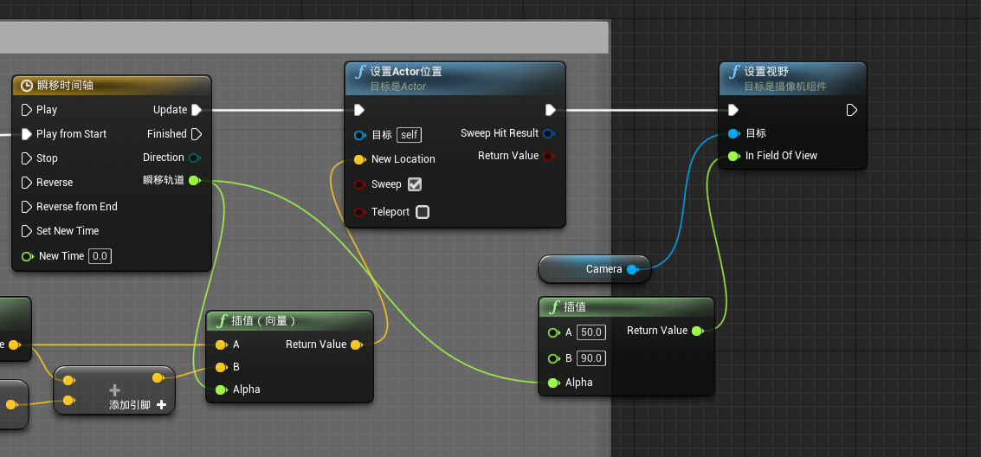This screenshot has height=457, width=981.
Task: Click the Play from Start exec pin
Action: tap(26, 134)
